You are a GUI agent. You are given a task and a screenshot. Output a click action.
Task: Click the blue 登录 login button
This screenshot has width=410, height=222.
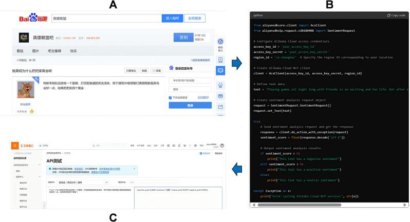coord(190,105)
